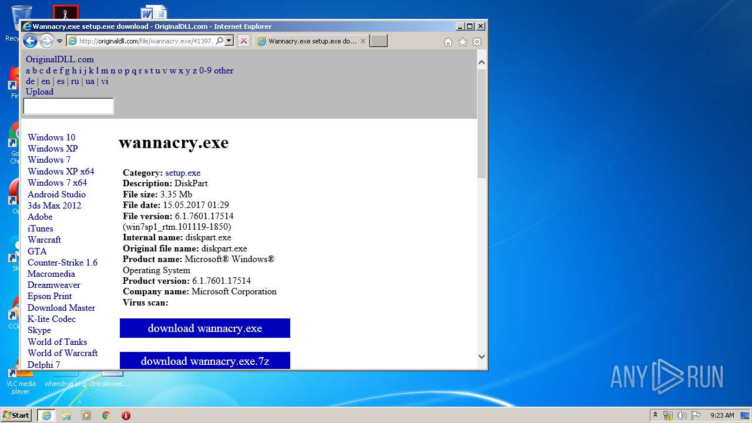Screen dimensions: 752x423
Task: Switch site language to 'vi'
Action: (x=105, y=81)
